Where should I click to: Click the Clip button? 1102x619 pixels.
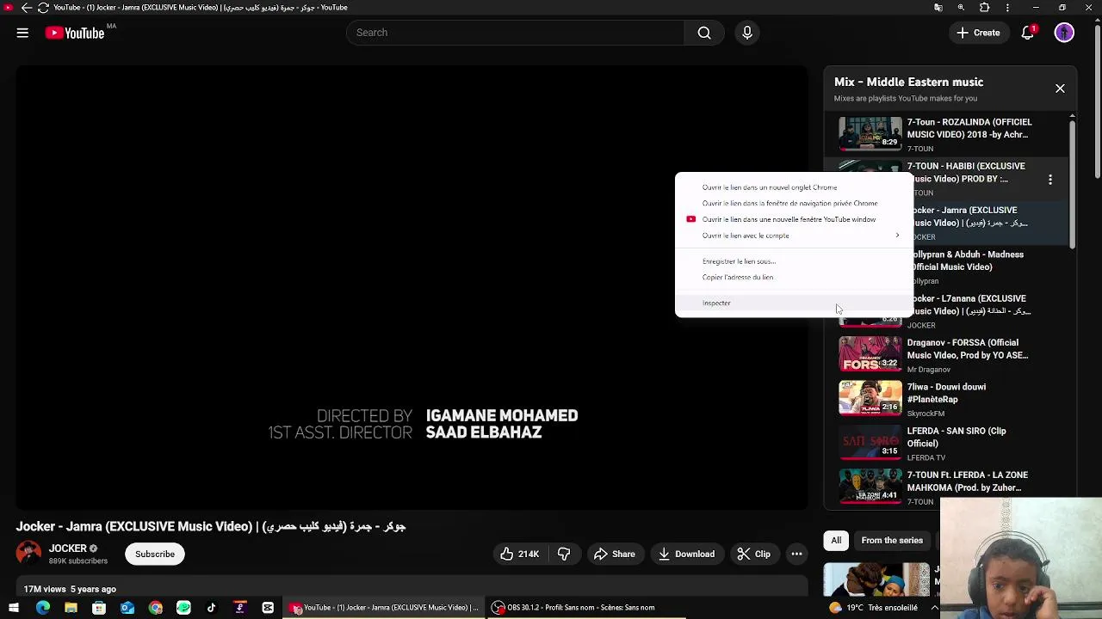[754, 554]
